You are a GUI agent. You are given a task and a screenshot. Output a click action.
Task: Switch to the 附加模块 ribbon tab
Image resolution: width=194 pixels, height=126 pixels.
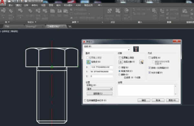click(x=68, y=5)
